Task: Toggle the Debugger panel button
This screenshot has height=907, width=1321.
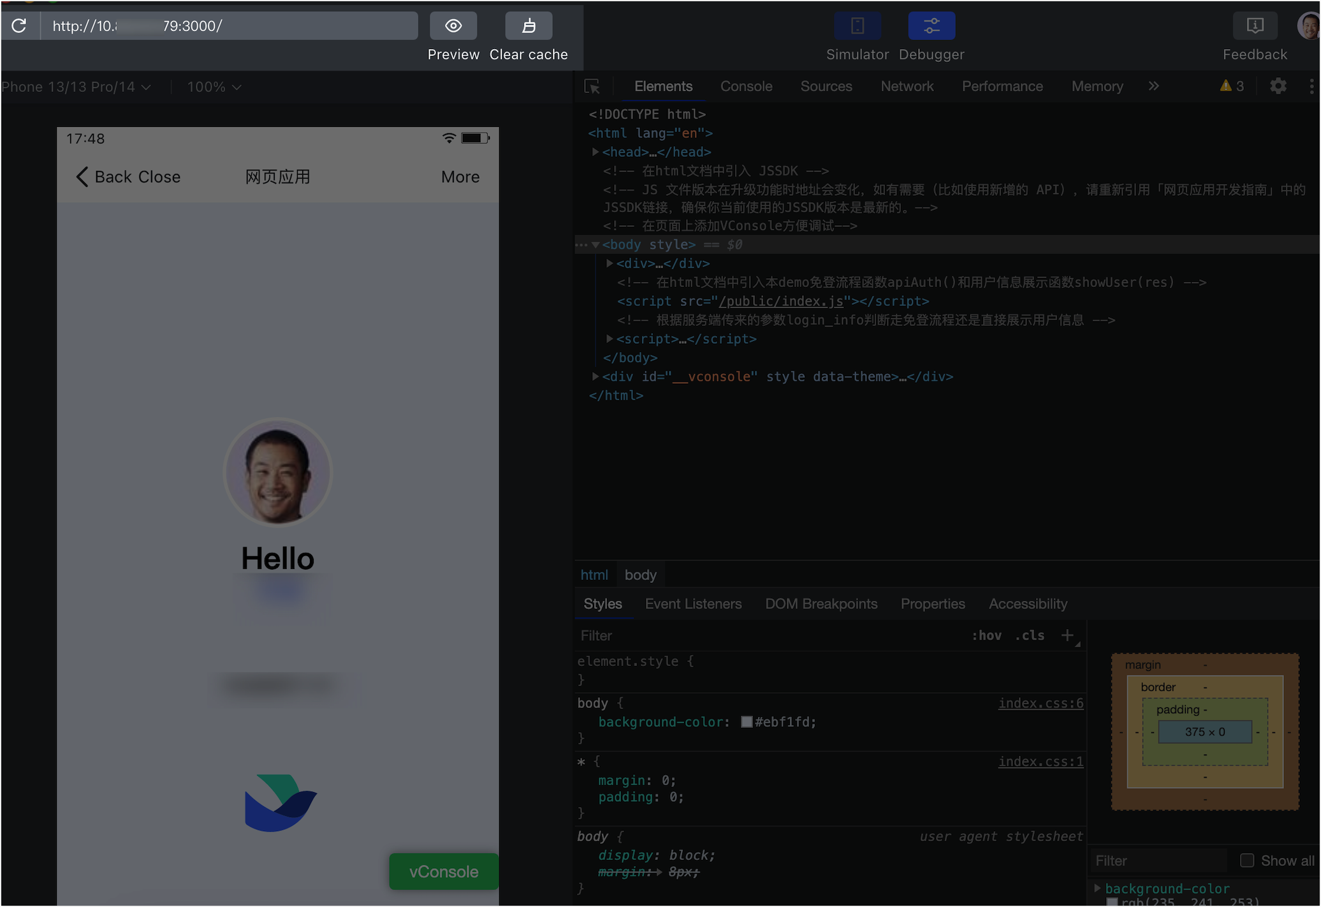Action: coord(931,26)
